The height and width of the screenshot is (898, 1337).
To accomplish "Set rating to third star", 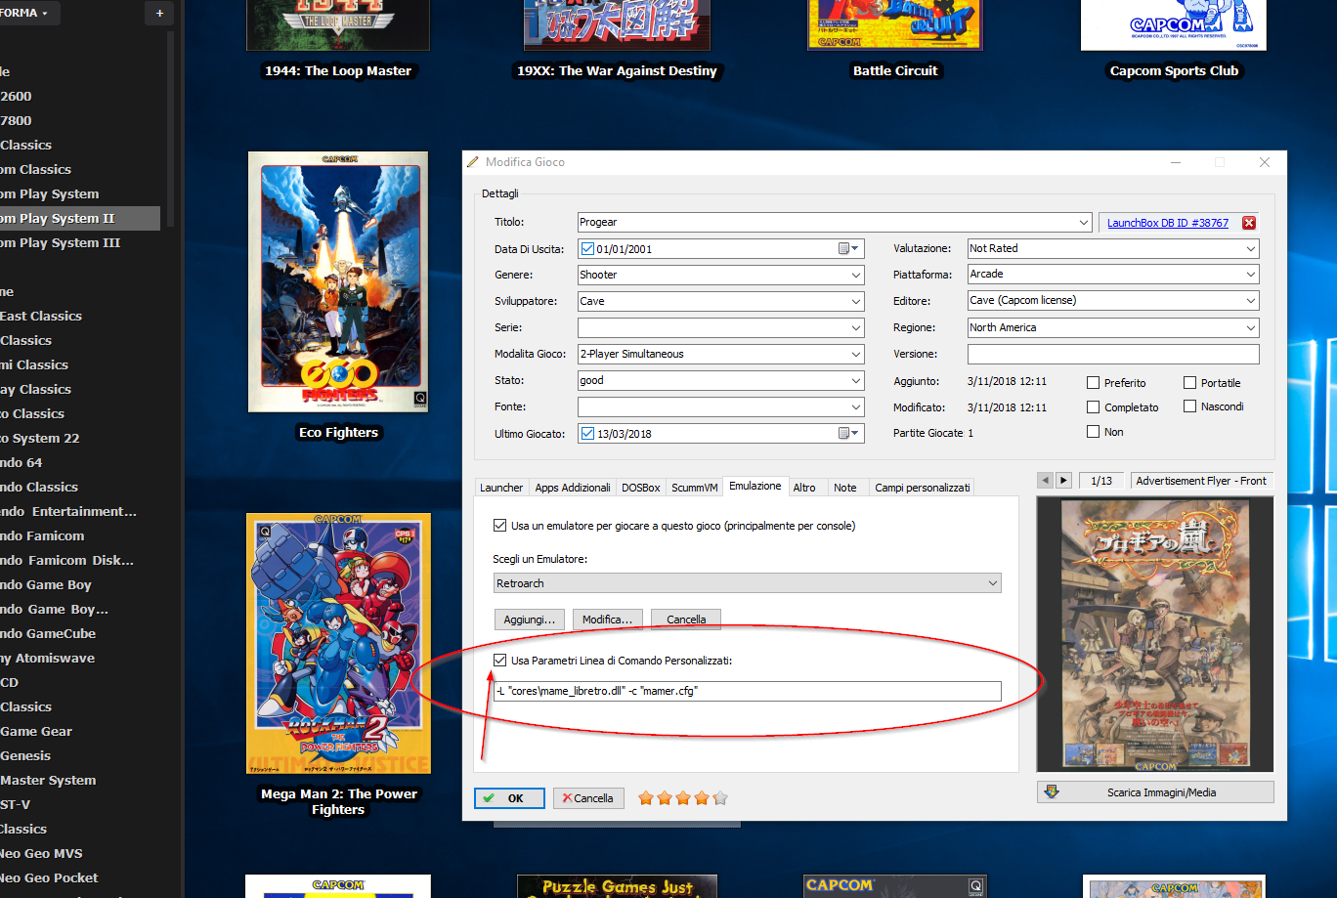I will [682, 798].
